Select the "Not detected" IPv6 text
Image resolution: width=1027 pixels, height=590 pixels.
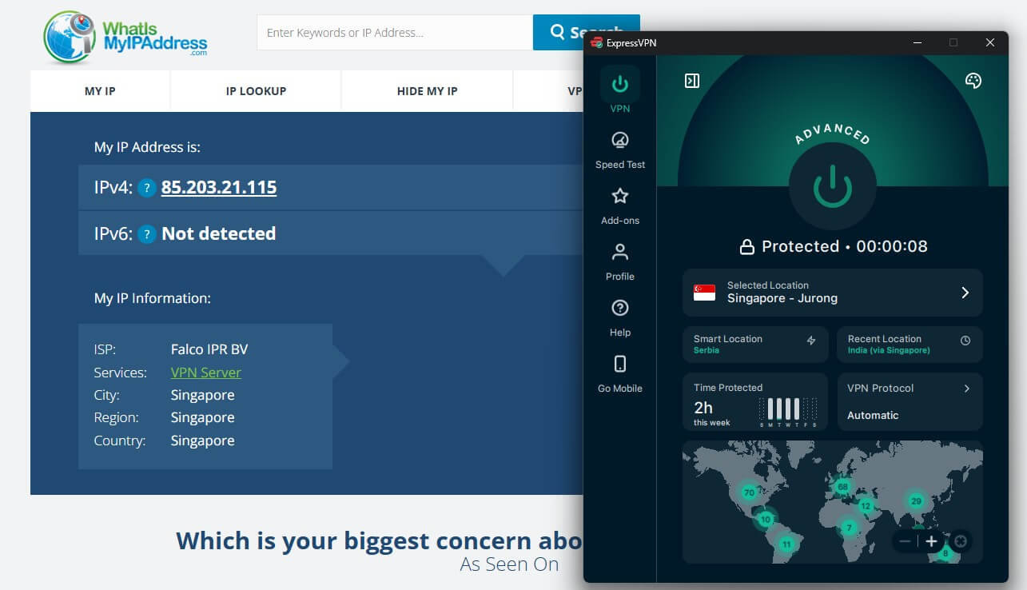pyautogui.click(x=219, y=233)
